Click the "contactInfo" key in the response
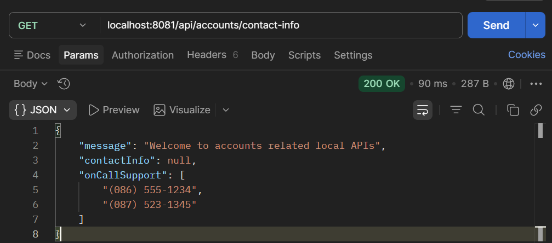This screenshot has width=552, height=243. pyautogui.click(x=117, y=160)
